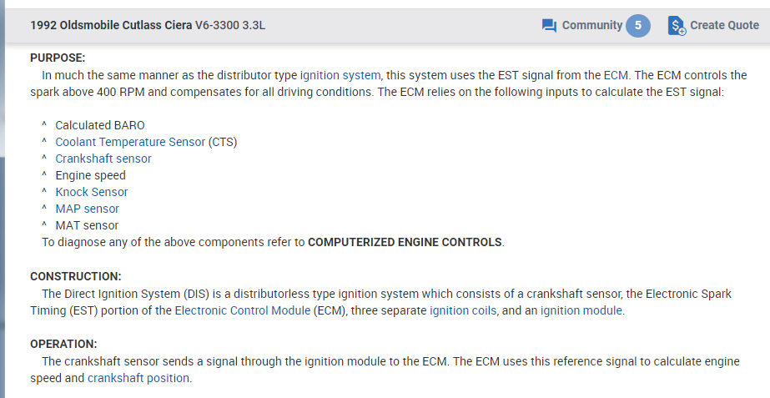Follow the ignition coils link
The image size is (770, 398).
point(463,310)
